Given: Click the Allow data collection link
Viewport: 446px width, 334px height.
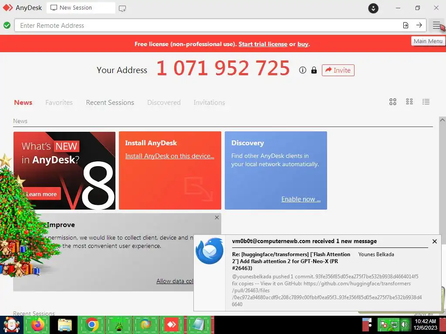Looking at the screenshot, I should coord(175,281).
